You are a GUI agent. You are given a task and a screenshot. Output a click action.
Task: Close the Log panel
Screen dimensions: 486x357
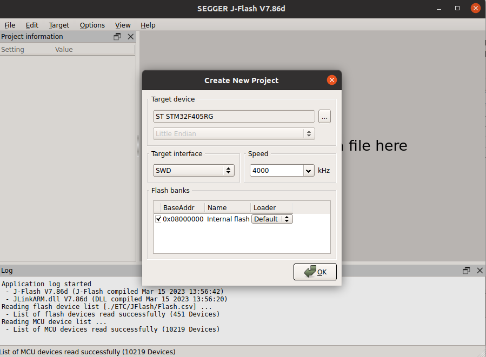[x=480, y=270]
